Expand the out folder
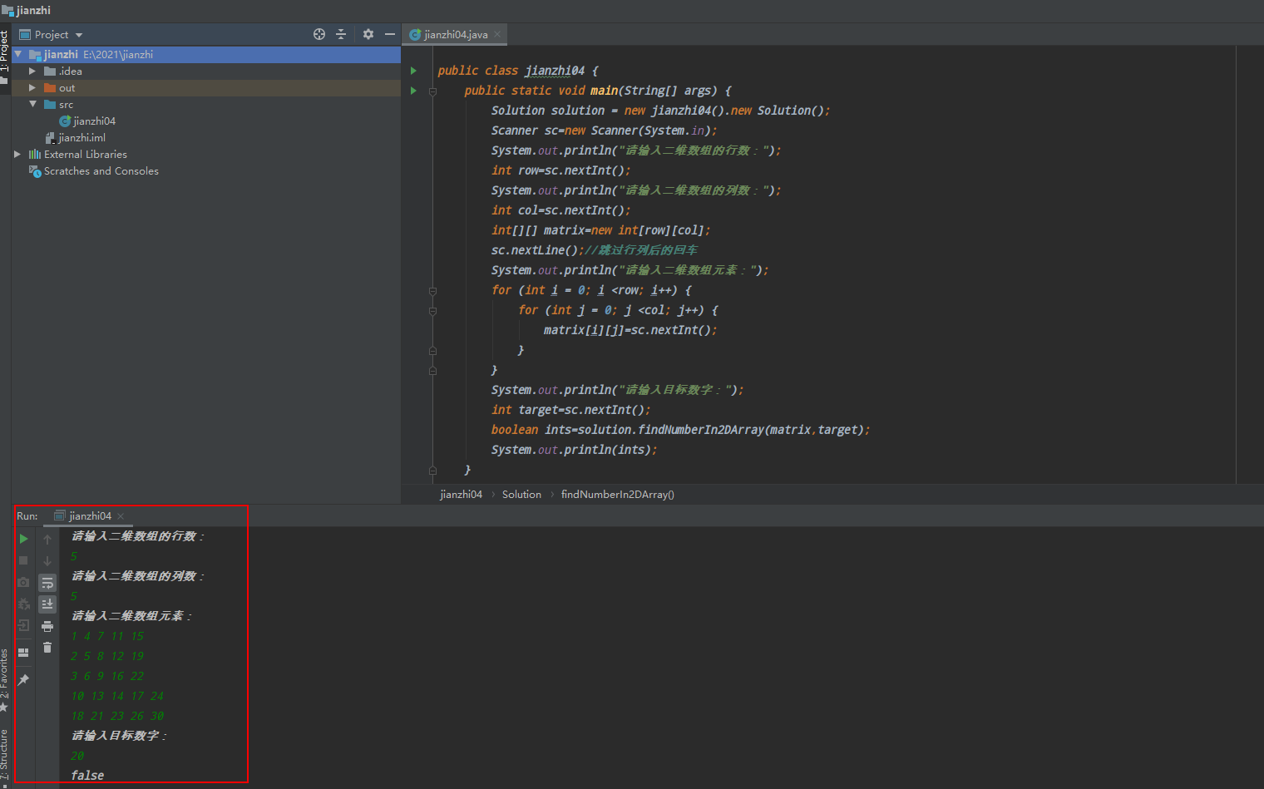The height and width of the screenshot is (789, 1264). [32, 87]
